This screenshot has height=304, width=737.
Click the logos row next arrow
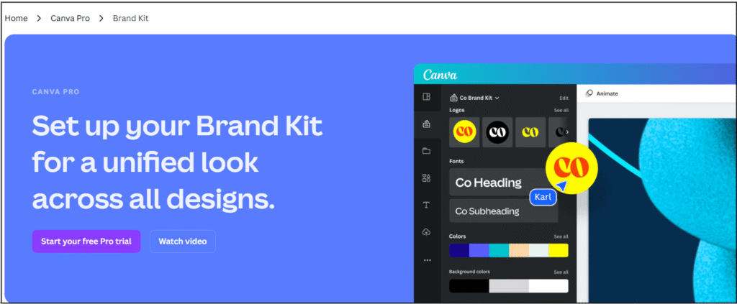point(567,132)
